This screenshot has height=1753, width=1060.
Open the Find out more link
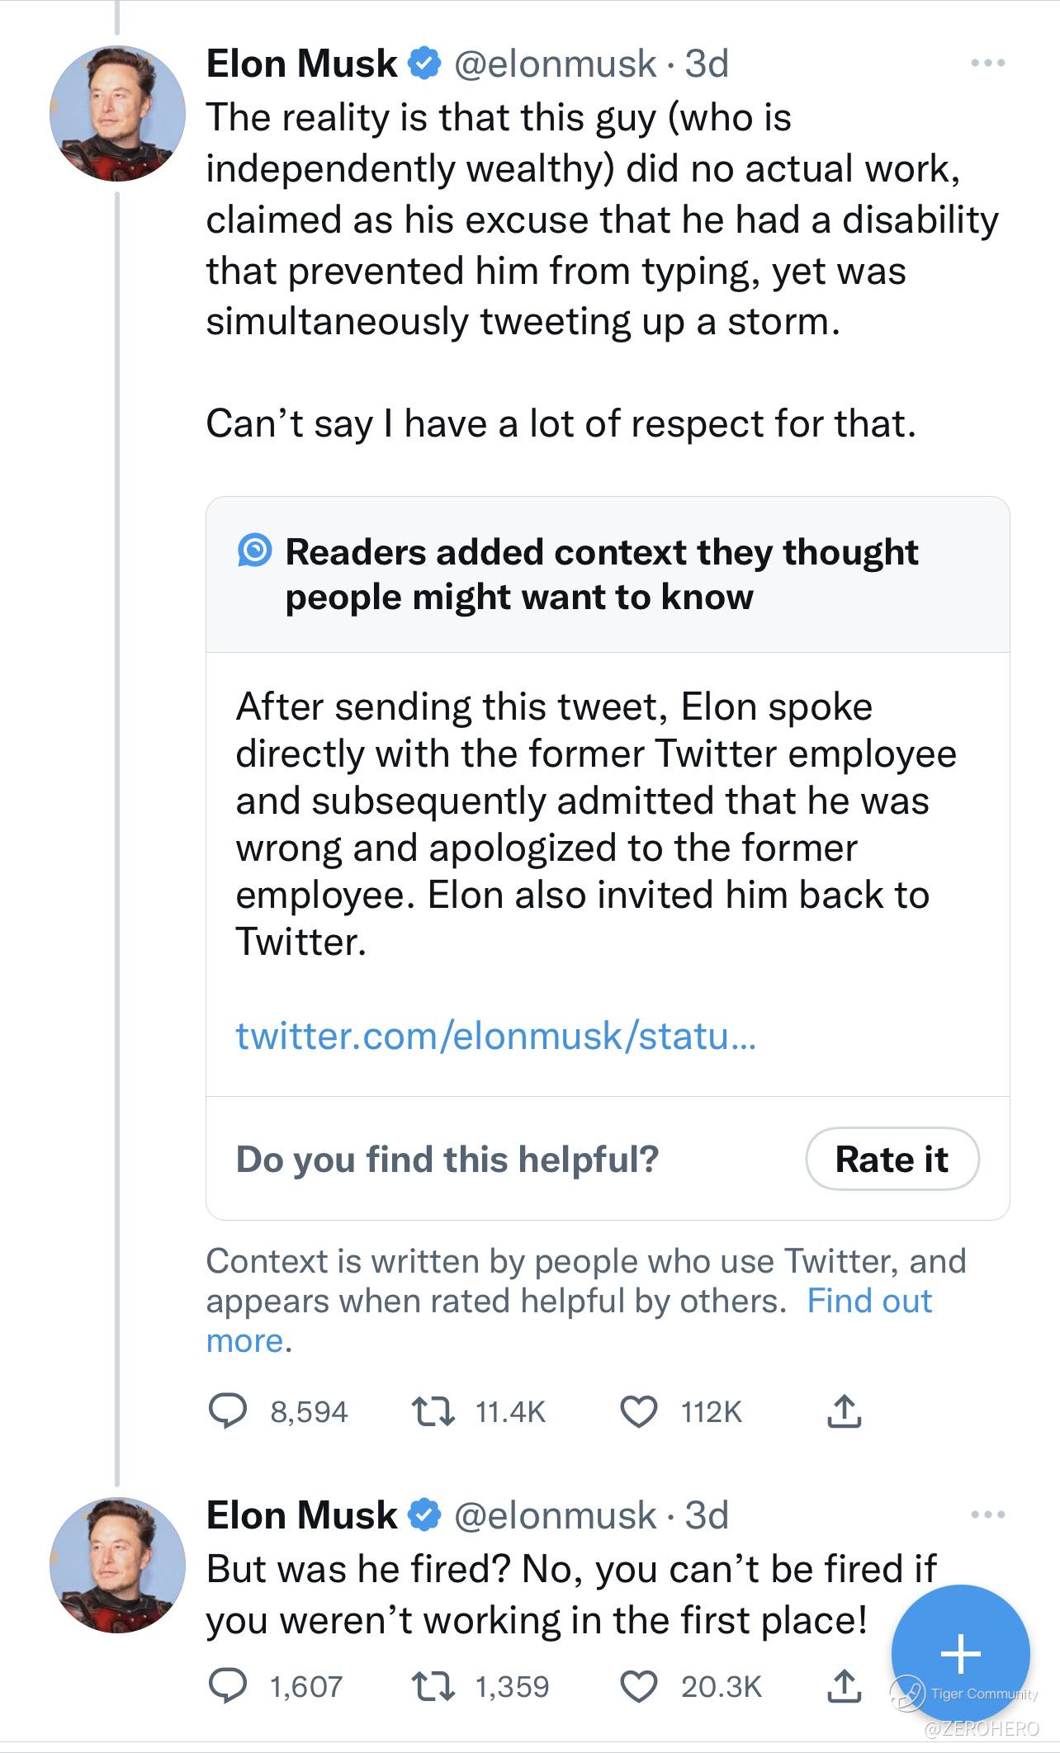[868, 1301]
